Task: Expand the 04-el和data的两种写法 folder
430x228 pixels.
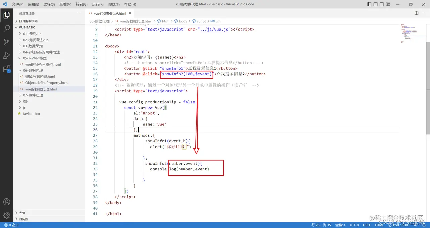Action: [x=49, y=52]
